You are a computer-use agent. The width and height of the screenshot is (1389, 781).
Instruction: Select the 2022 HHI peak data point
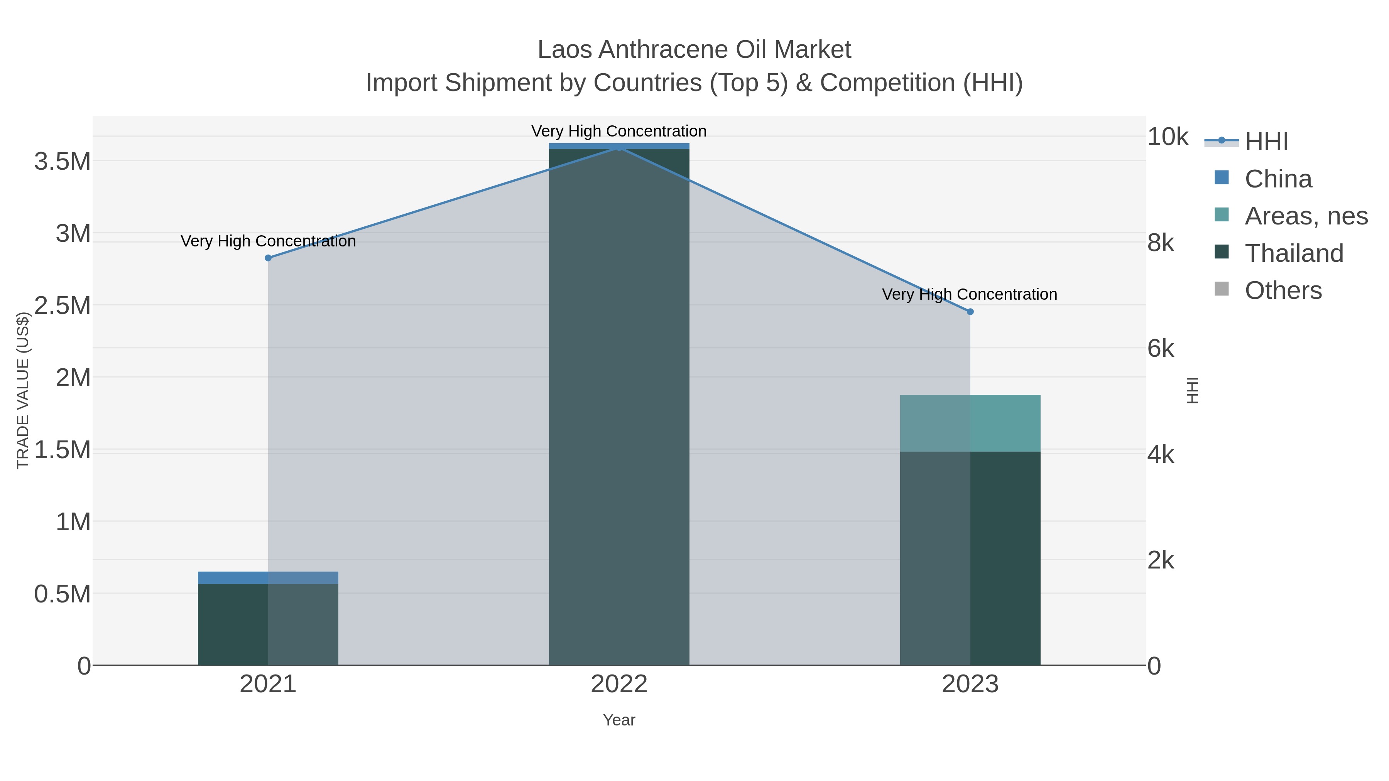coord(619,147)
